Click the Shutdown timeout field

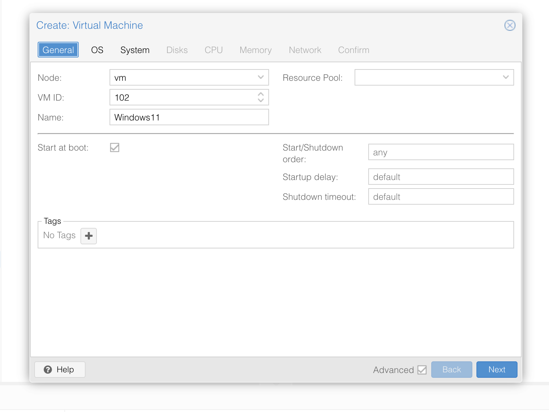441,196
